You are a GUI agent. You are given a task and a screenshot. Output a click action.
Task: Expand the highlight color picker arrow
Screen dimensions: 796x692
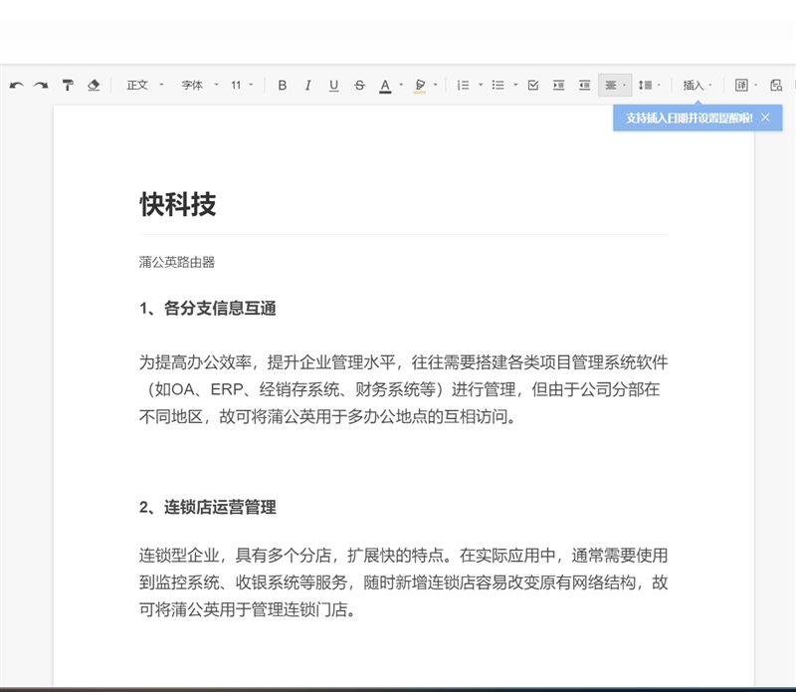436,86
